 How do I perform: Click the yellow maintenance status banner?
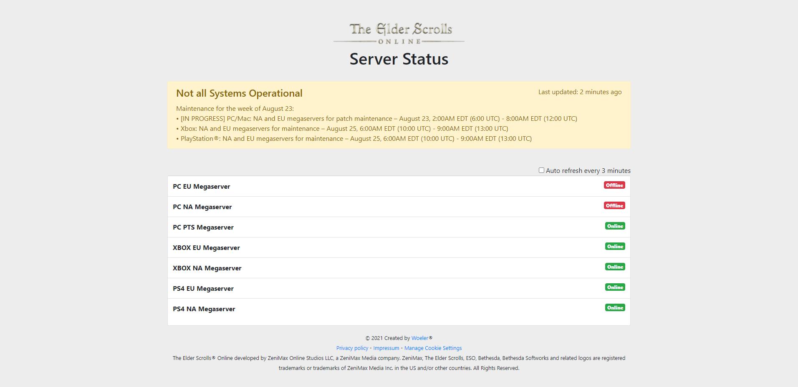pyautogui.click(x=399, y=115)
